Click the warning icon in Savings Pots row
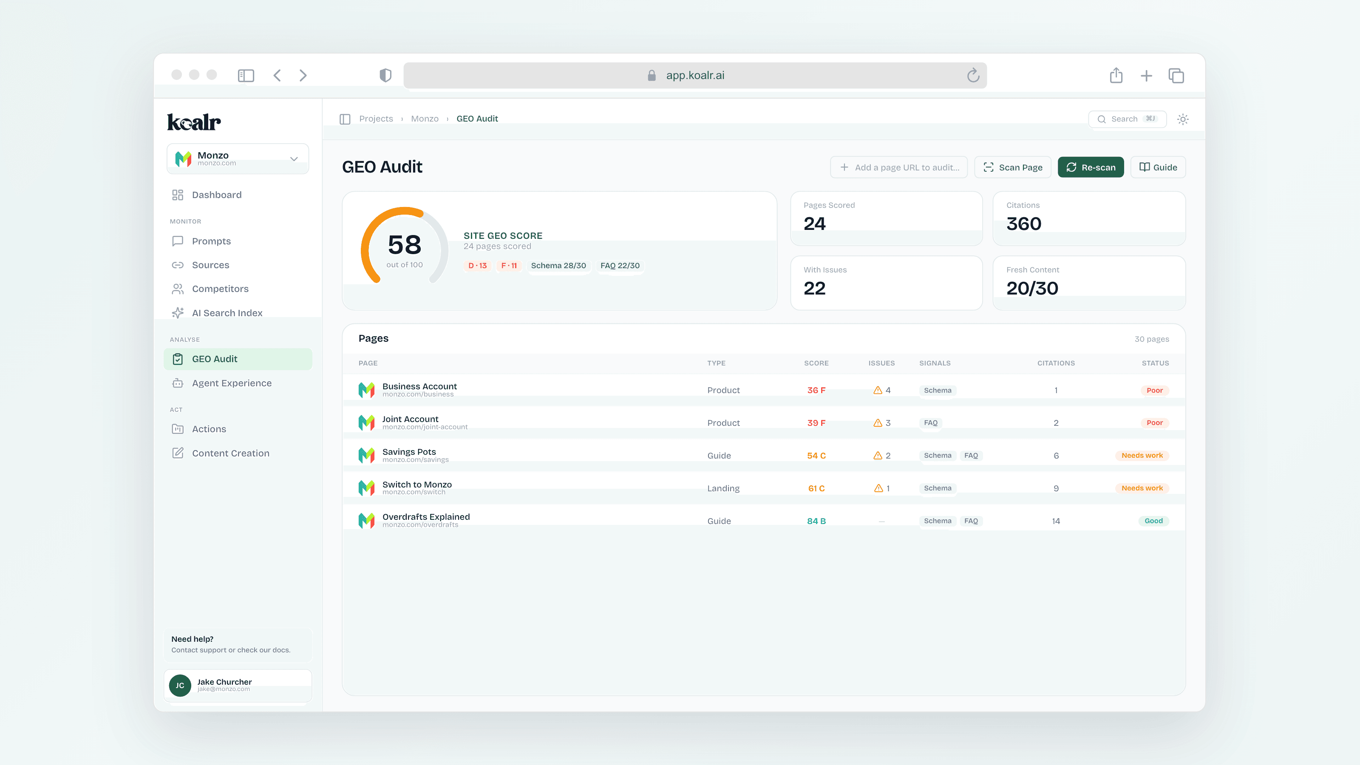 pos(878,456)
